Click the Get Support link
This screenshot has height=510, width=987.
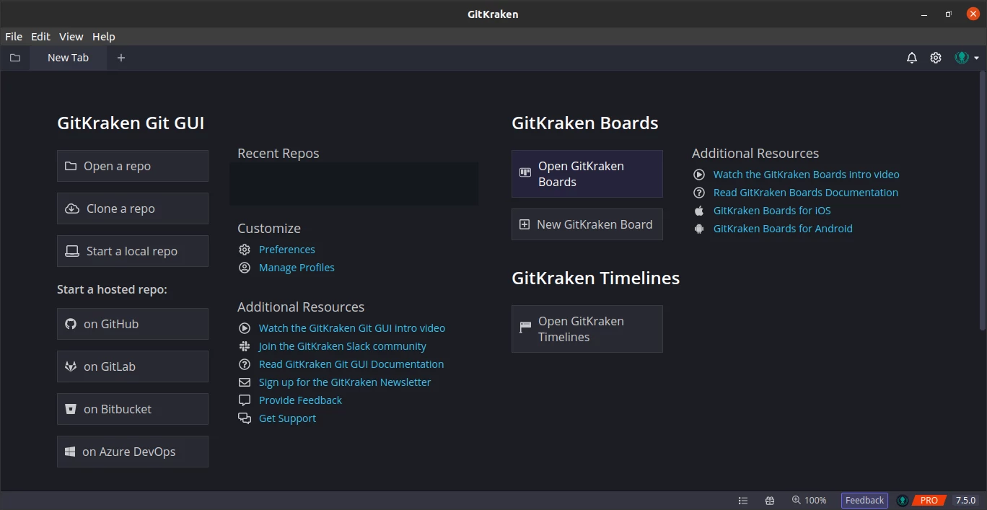(x=287, y=418)
